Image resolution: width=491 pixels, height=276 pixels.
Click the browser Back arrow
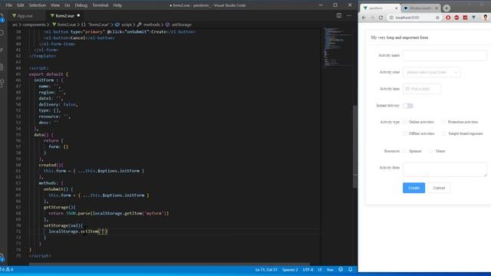(364, 18)
